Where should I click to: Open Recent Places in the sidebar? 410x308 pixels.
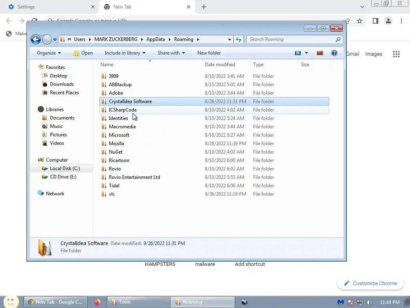tap(64, 93)
